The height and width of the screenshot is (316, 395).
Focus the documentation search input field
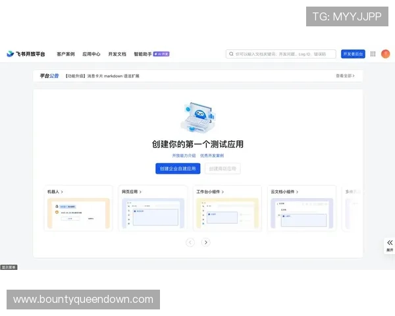281,54
